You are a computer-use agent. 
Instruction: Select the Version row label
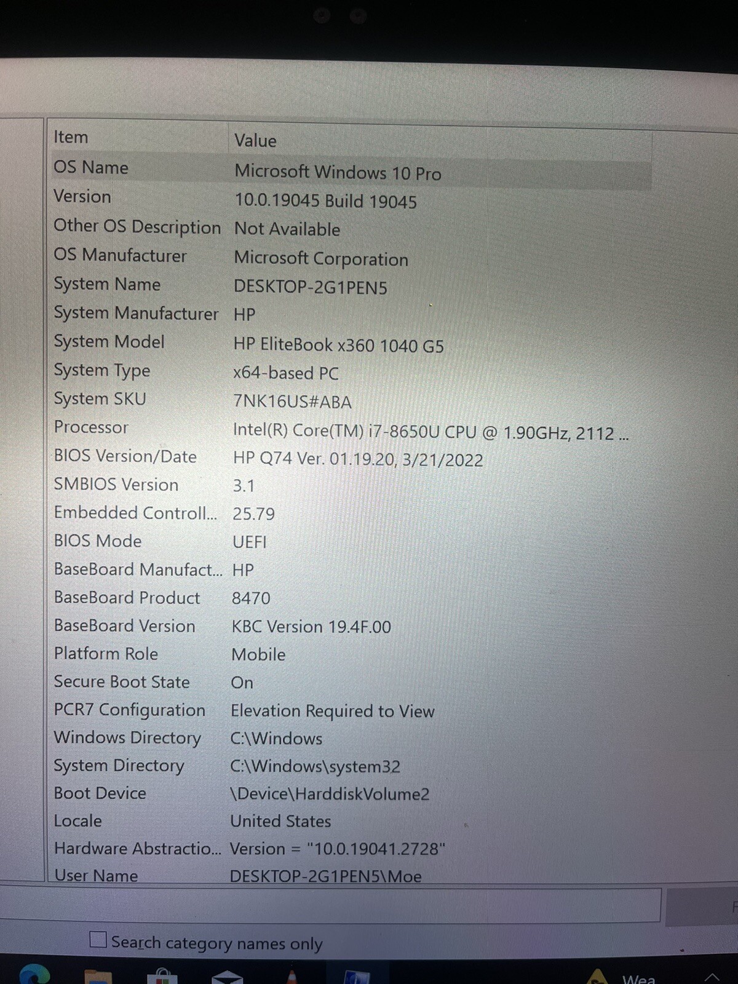pyautogui.click(x=82, y=197)
